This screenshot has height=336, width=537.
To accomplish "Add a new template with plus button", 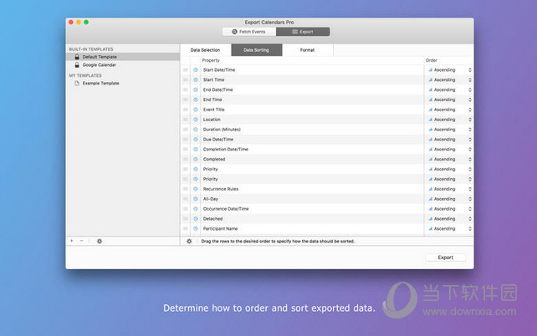I will click(72, 241).
